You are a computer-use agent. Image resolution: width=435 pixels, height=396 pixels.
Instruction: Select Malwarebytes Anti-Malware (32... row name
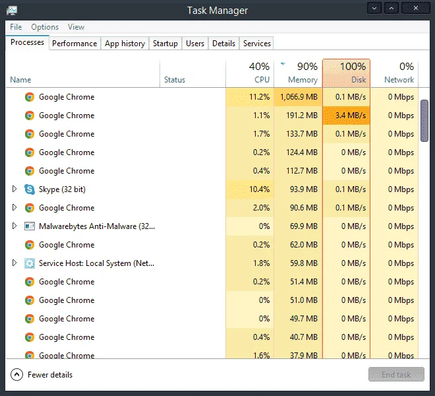[97, 226]
